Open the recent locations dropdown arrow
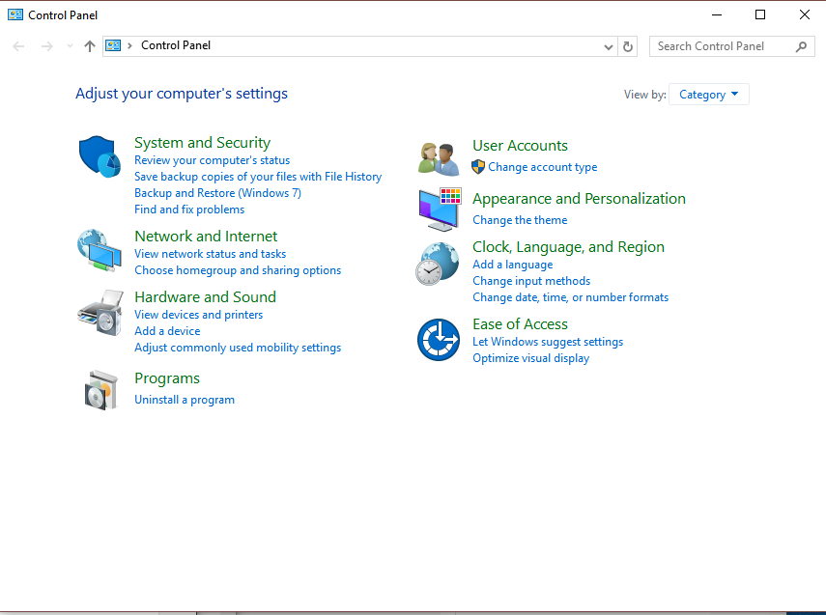 [x=70, y=46]
